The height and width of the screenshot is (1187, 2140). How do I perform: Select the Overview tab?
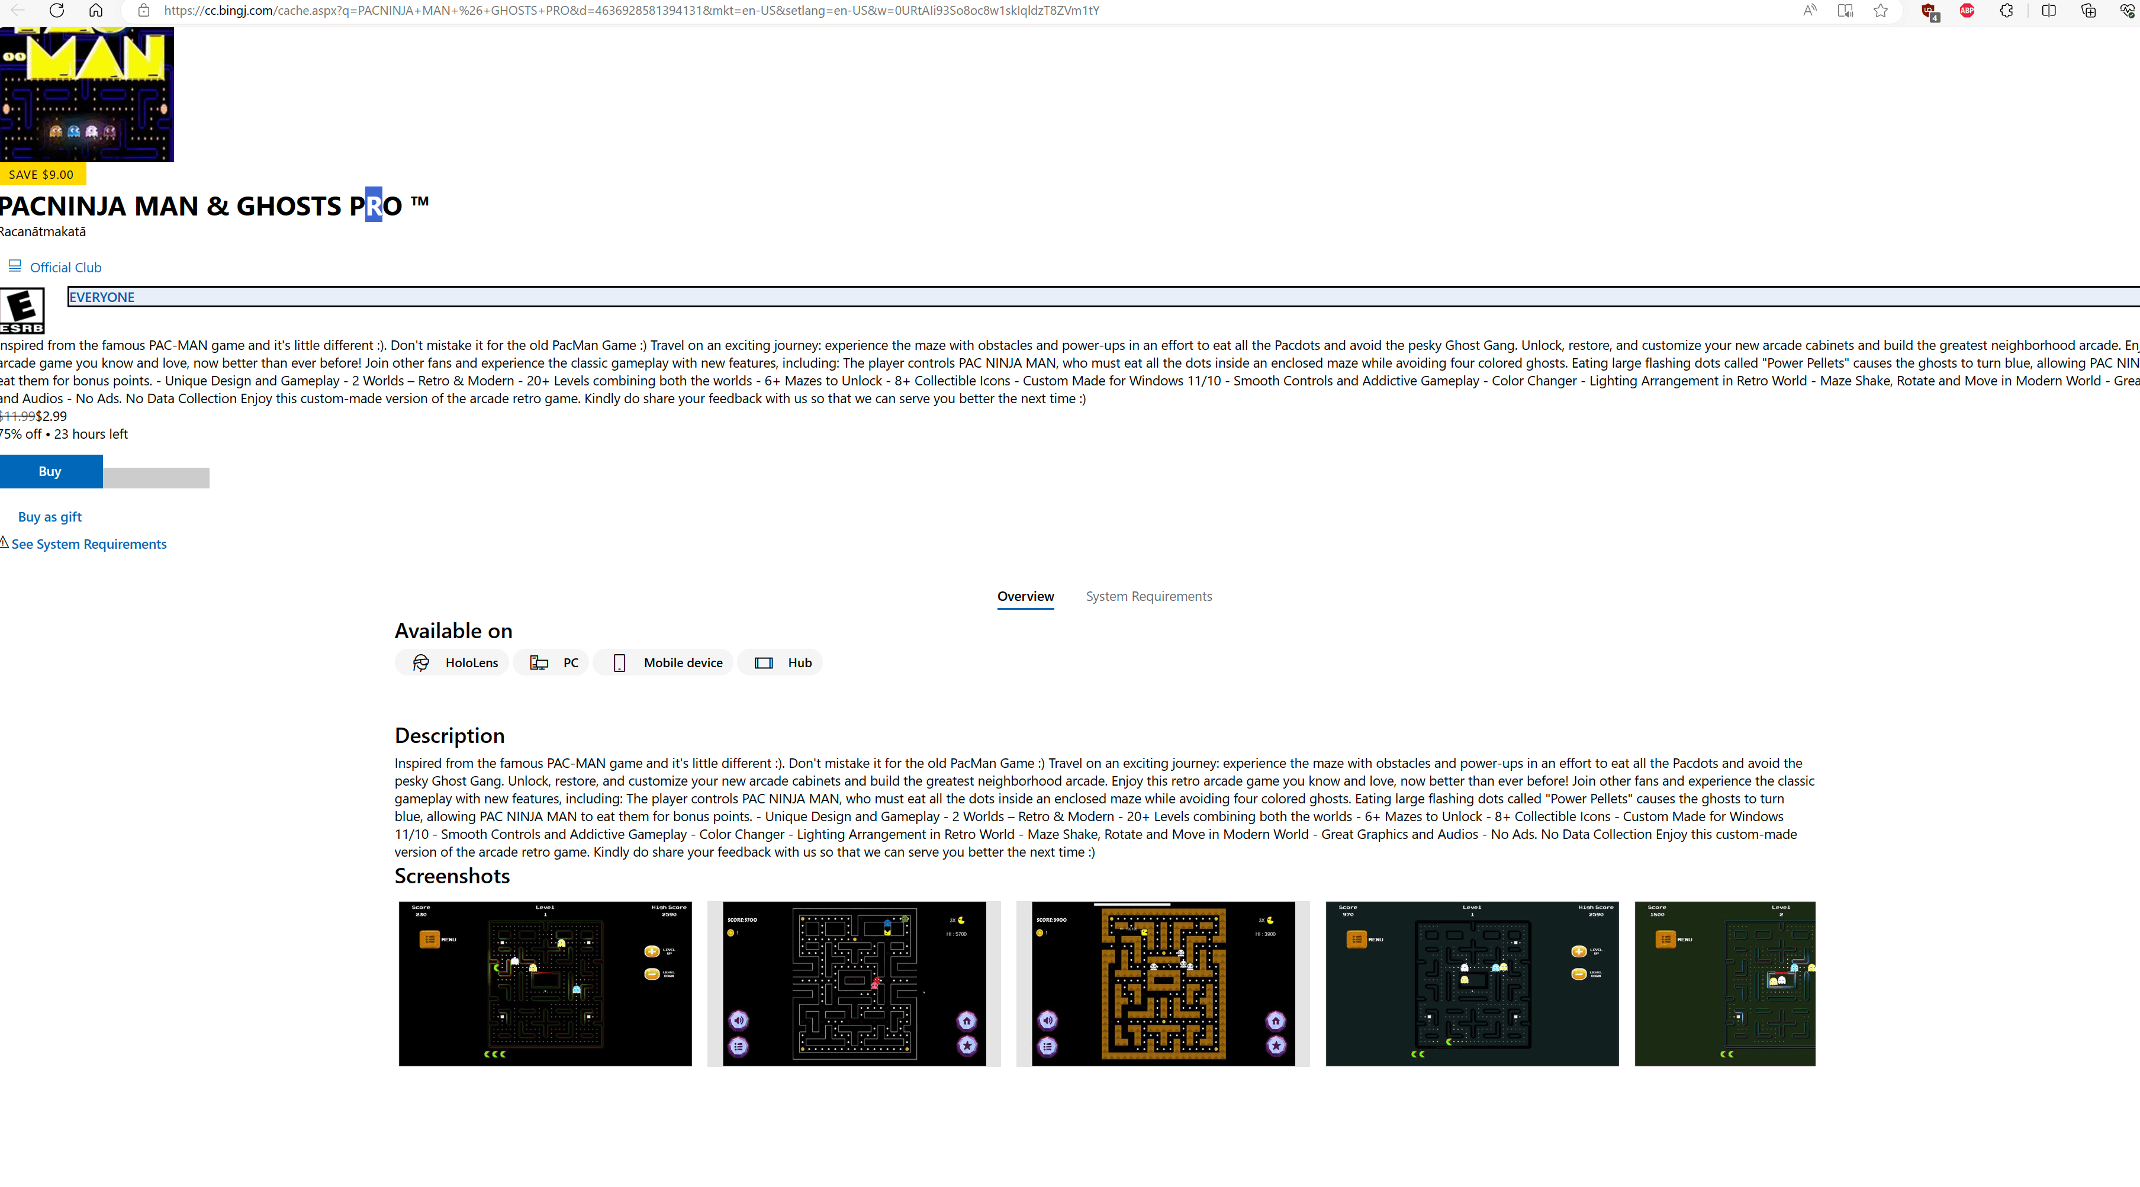[x=1025, y=596]
